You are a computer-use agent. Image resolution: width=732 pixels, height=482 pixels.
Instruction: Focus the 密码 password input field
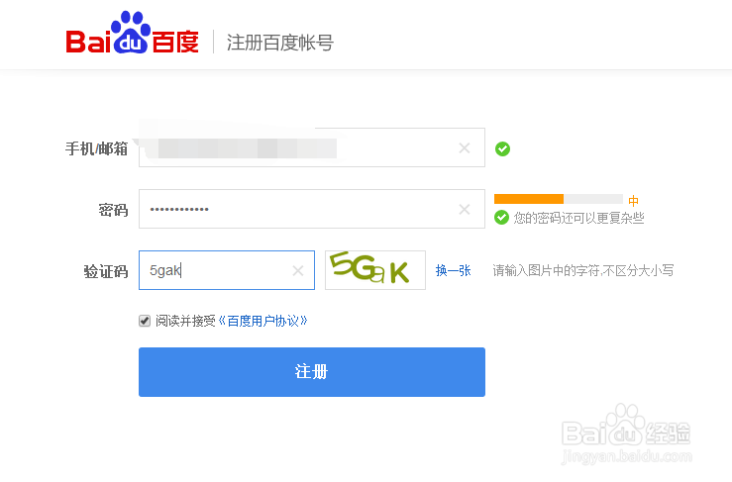pyautogui.click(x=297, y=209)
